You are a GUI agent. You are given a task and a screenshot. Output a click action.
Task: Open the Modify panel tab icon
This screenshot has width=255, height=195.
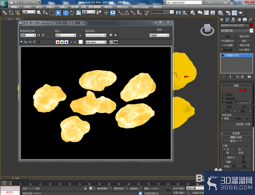pyautogui.click(x=227, y=20)
